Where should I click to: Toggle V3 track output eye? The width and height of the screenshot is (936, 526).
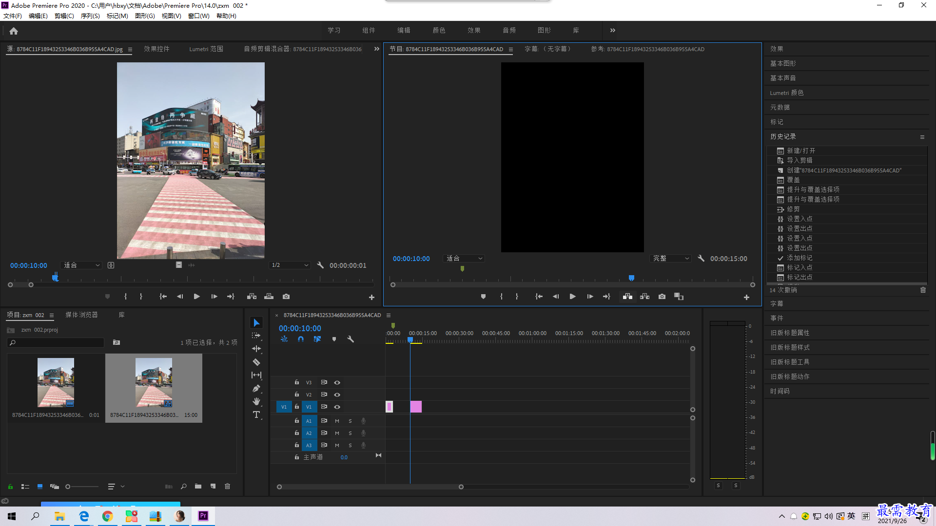click(x=337, y=382)
